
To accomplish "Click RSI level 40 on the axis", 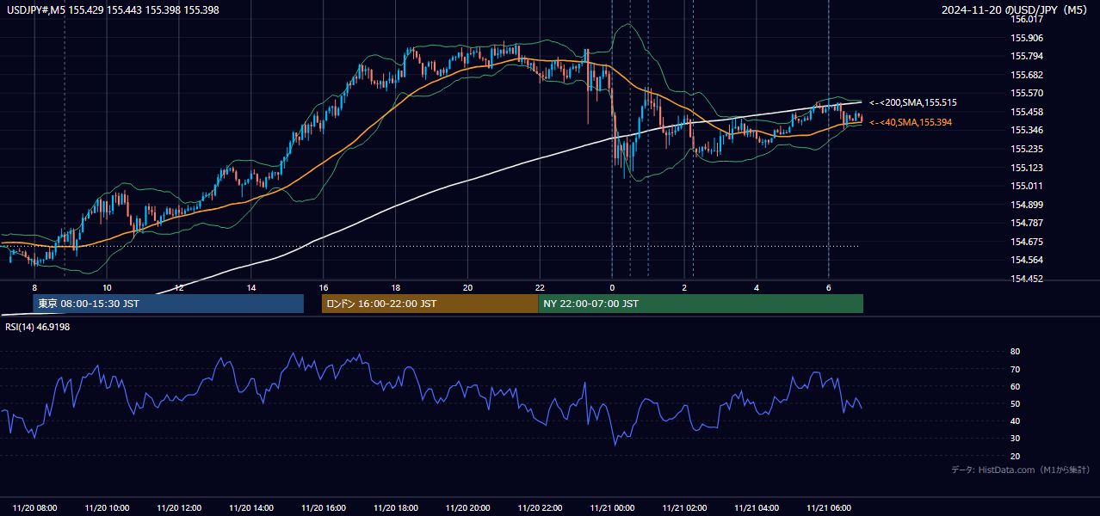I will [x=1016, y=421].
